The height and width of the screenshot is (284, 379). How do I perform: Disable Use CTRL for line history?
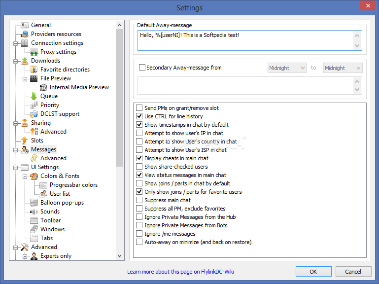click(139, 116)
